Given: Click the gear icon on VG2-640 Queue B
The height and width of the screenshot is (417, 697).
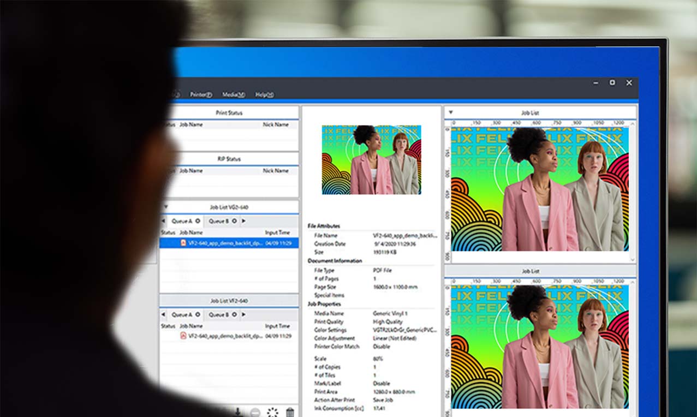Looking at the screenshot, I should [x=234, y=221].
